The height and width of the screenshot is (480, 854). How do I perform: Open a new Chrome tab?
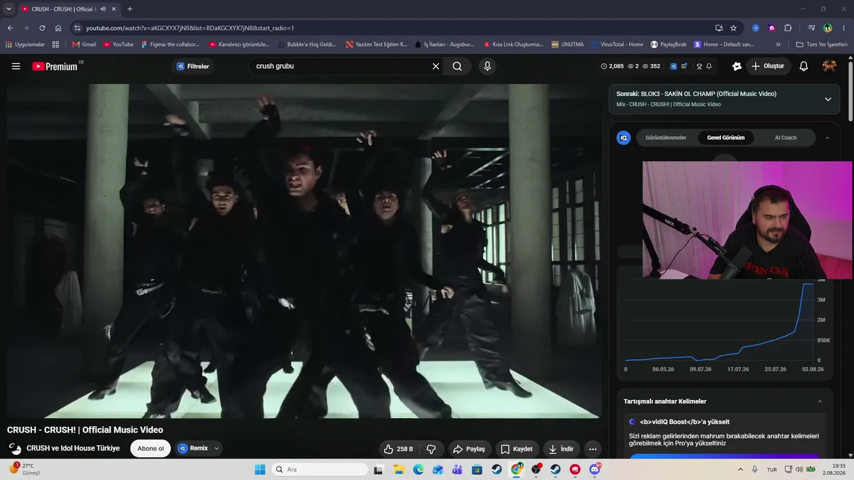129,9
